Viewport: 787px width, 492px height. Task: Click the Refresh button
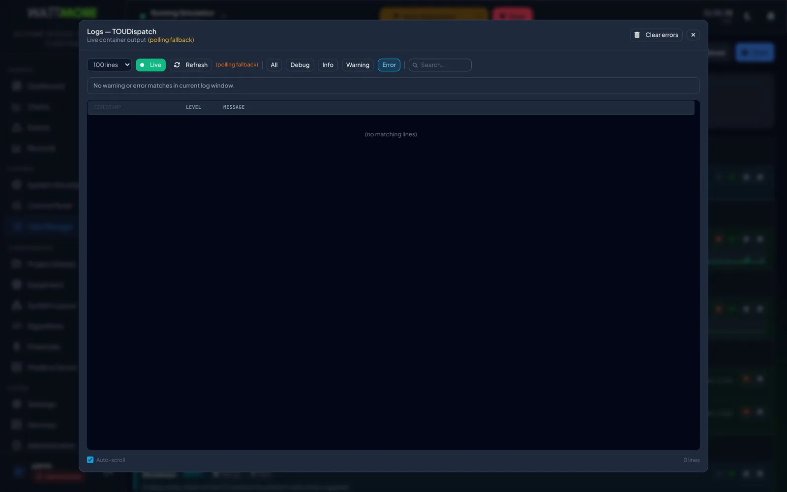pyautogui.click(x=191, y=65)
